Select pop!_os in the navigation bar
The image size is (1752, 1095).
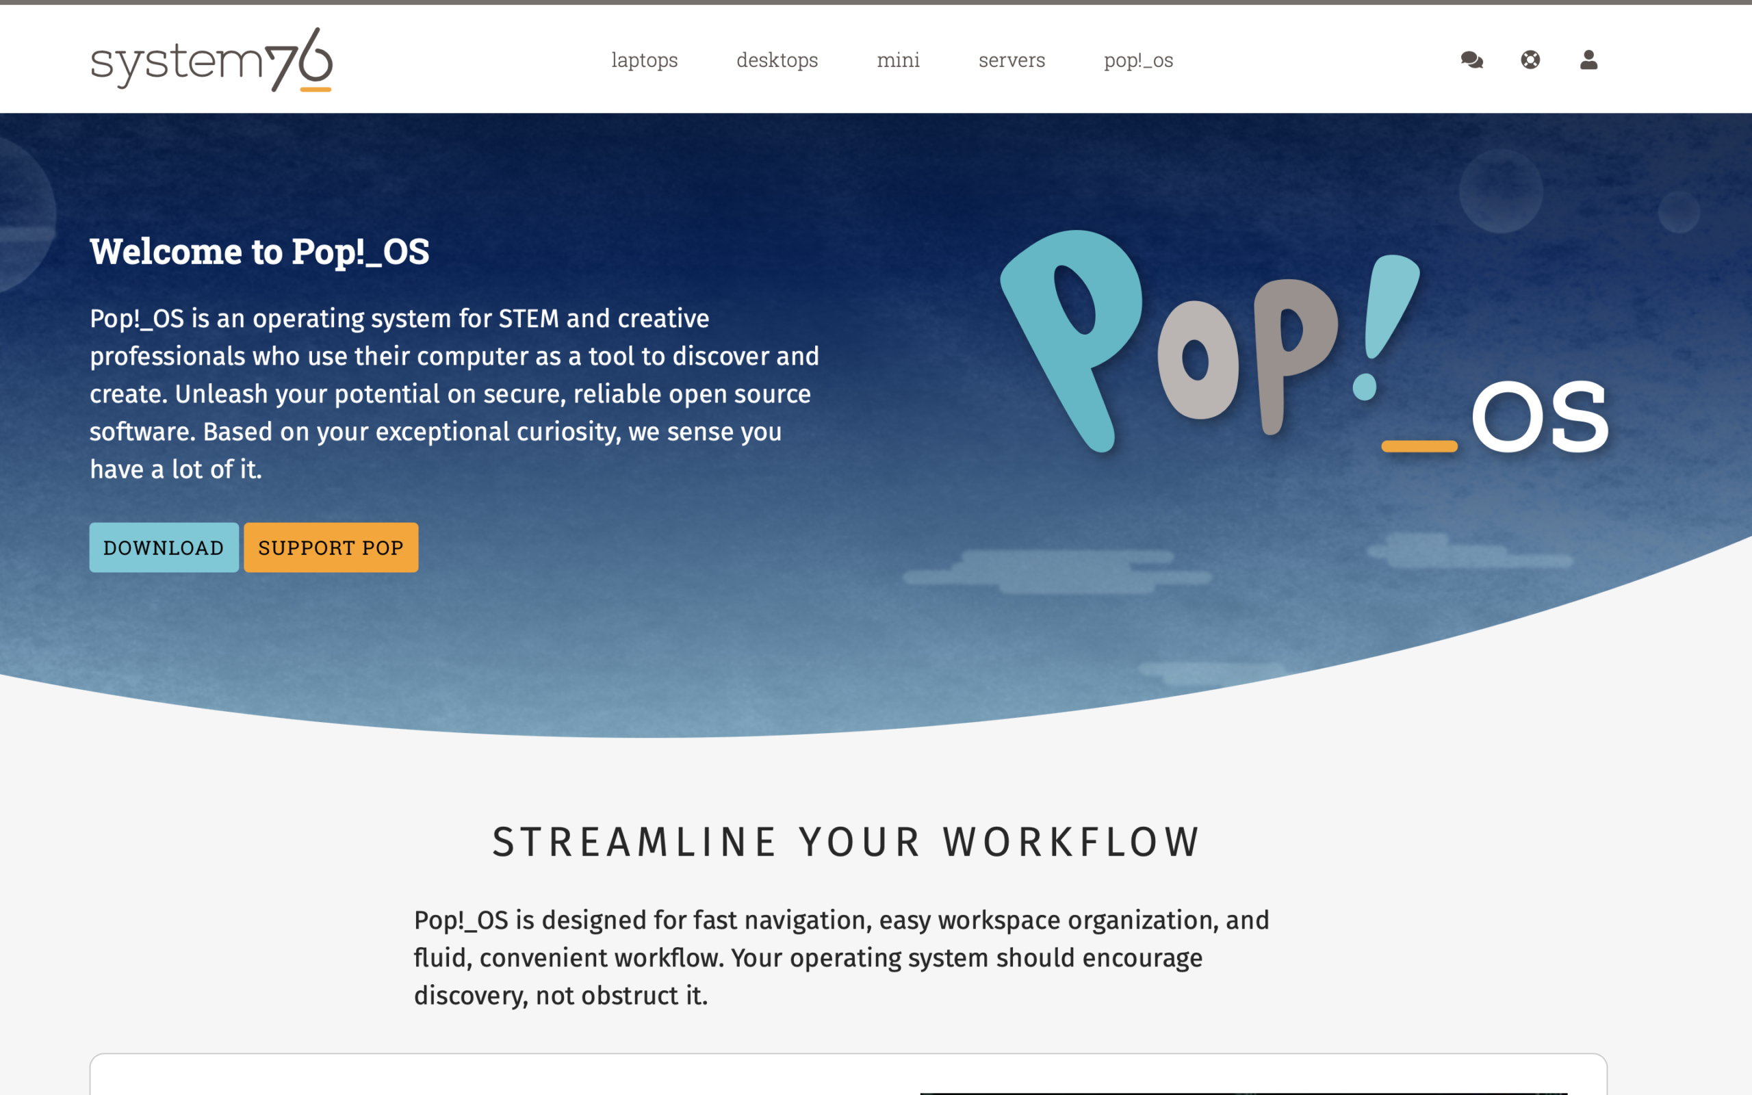(x=1138, y=60)
